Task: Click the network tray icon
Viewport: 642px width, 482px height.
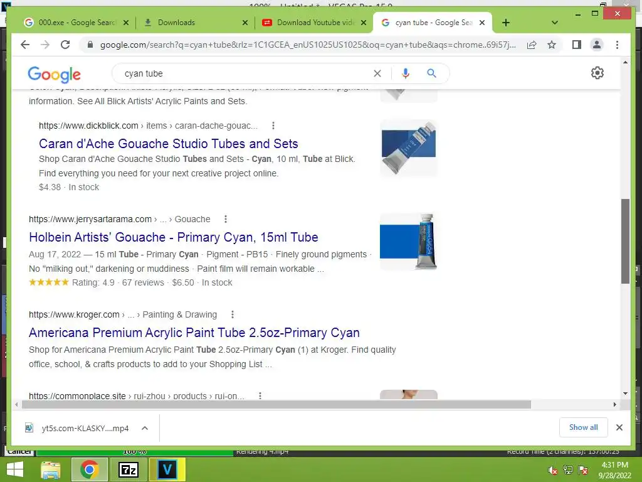Action: [x=568, y=470]
